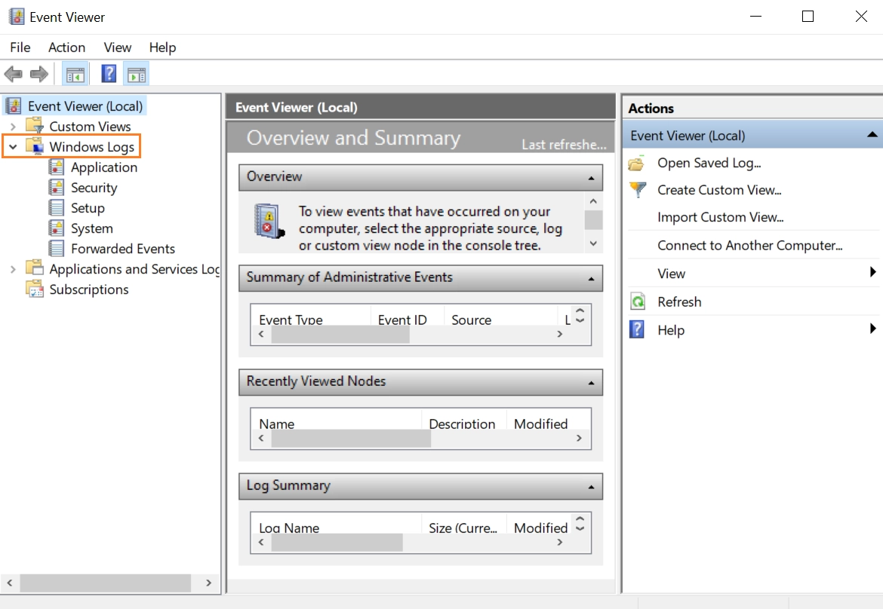Toggle the Show/Hide Console Tree toolbar icon
883x609 pixels.
pos(75,74)
